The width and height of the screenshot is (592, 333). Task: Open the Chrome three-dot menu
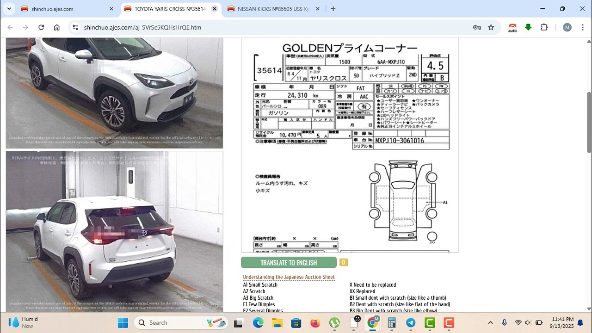[x=582, y=27]
